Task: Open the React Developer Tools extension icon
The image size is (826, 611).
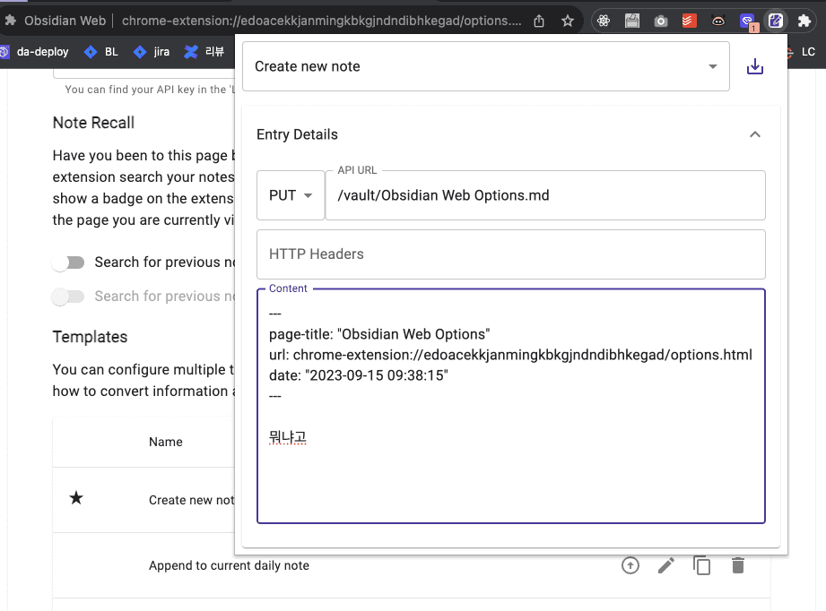Action: (x=604, y=21)
